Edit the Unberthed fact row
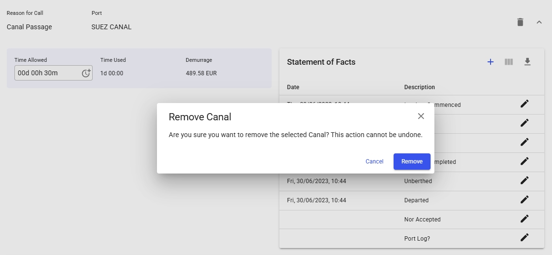Viewport: 552px width, 255px height. tap(524, 181)
